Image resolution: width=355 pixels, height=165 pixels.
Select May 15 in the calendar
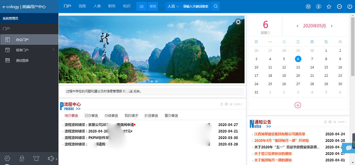pos(326,67)
